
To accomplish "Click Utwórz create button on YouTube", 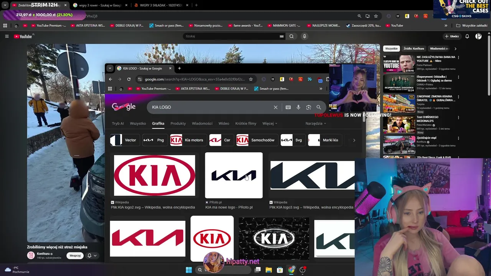I will 452,36.
